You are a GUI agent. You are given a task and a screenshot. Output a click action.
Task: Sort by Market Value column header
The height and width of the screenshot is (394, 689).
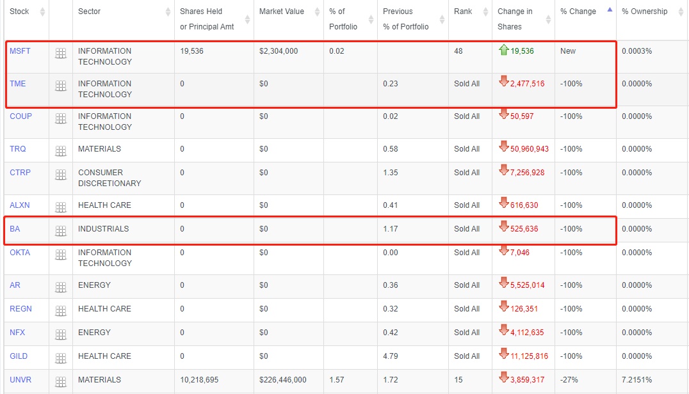click(x=281, y=12)
